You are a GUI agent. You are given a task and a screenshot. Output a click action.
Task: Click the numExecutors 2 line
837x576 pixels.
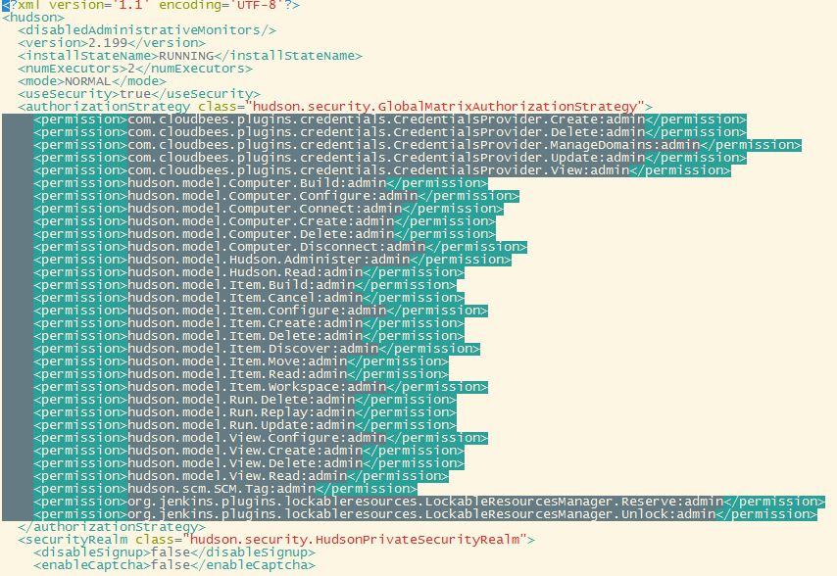click(x=135, y=69)
